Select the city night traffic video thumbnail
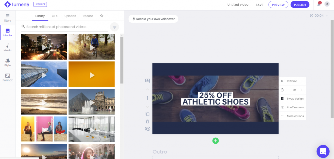Viewport: 334px width, 159px height. click(x=44, y=47)
